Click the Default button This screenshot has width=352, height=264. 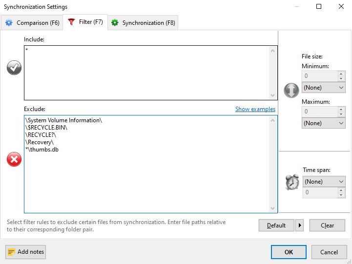[x=276, y=225]
